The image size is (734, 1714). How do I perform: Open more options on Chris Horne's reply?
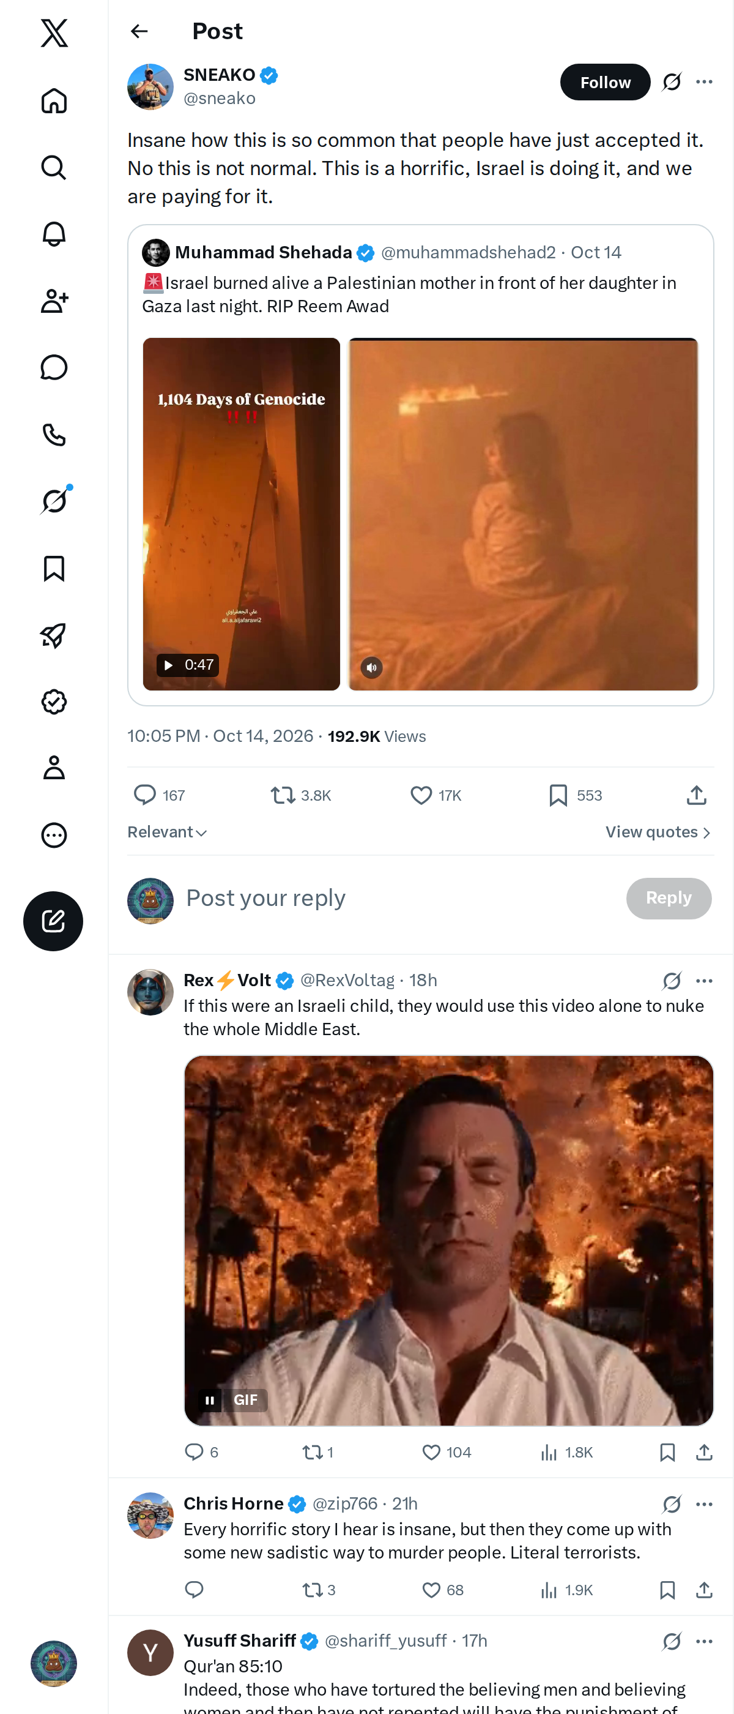click(704, 1504)
